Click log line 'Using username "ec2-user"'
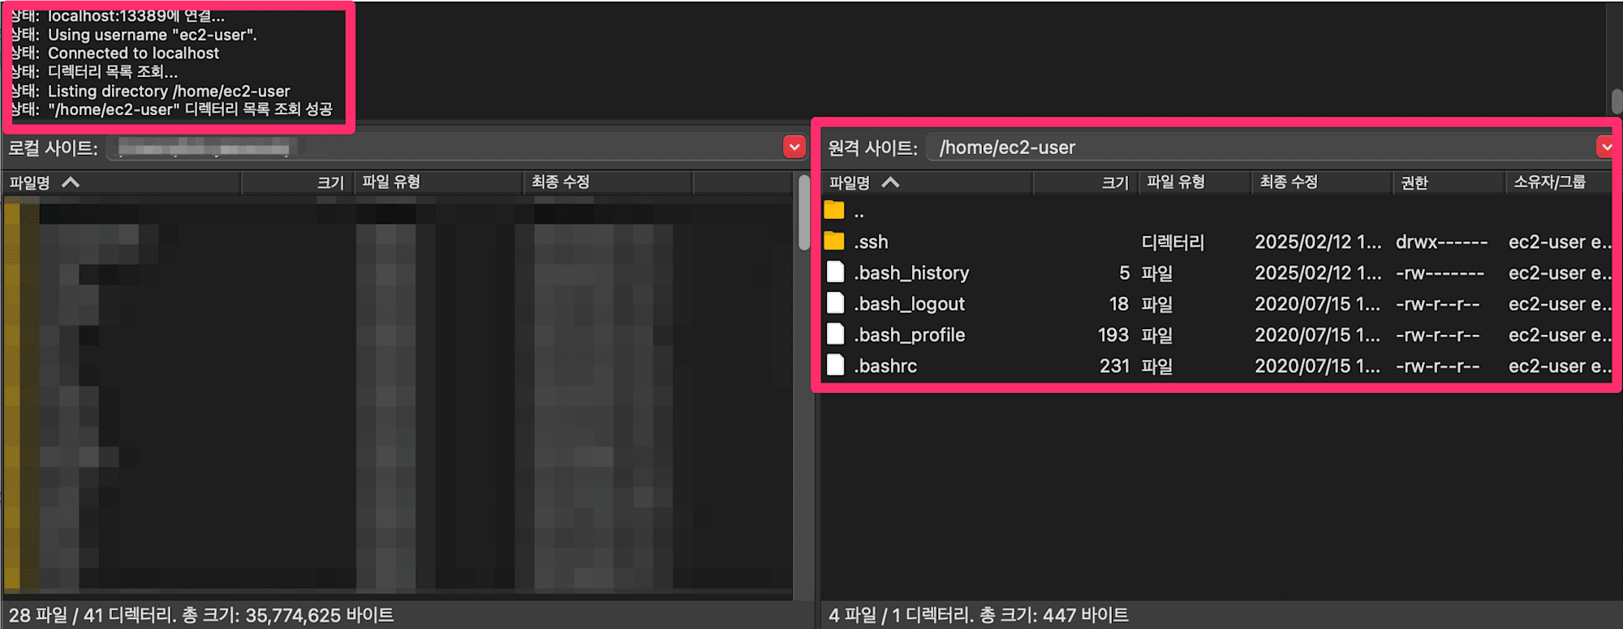Image resolution: width=1623 pixels, height=629 pixels. 153,35
